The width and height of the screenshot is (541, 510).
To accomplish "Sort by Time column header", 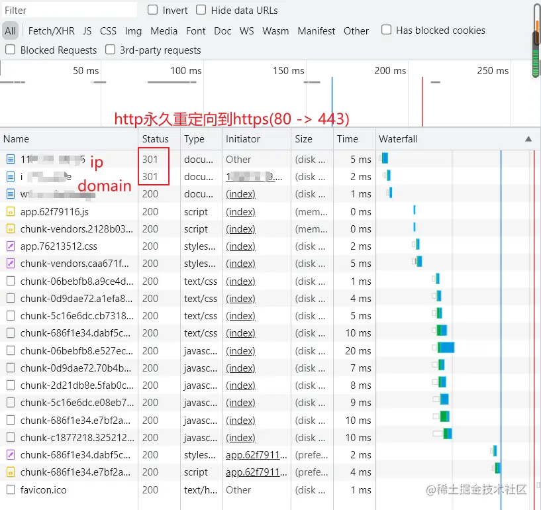I will (354, 138).
